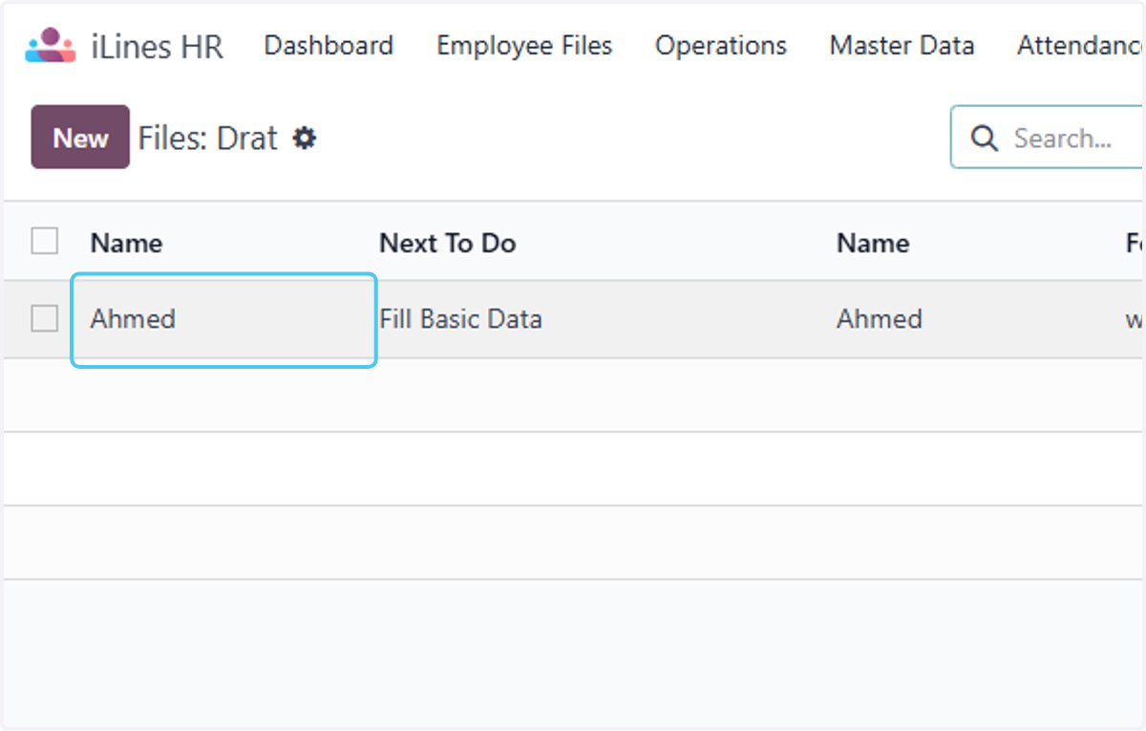1146x731 pixels.
Task: Click the iLines HR app title
Action: coord(158,46)
